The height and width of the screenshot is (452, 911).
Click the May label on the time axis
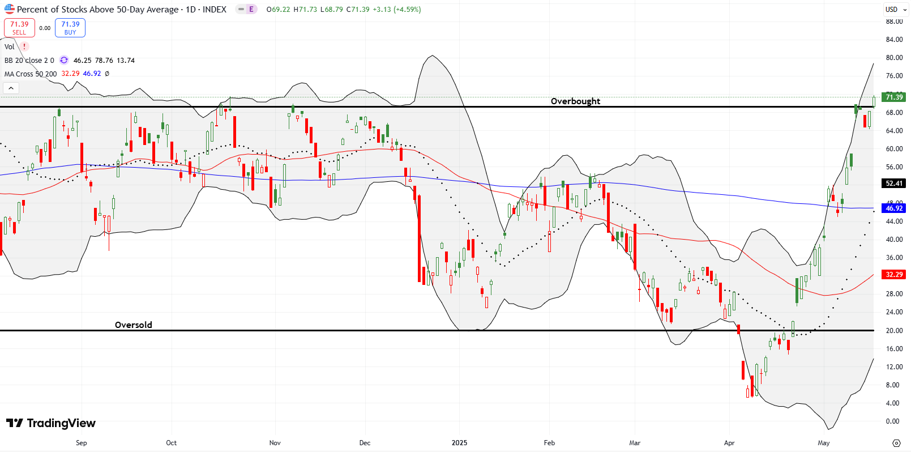click(x=824, y=443)
